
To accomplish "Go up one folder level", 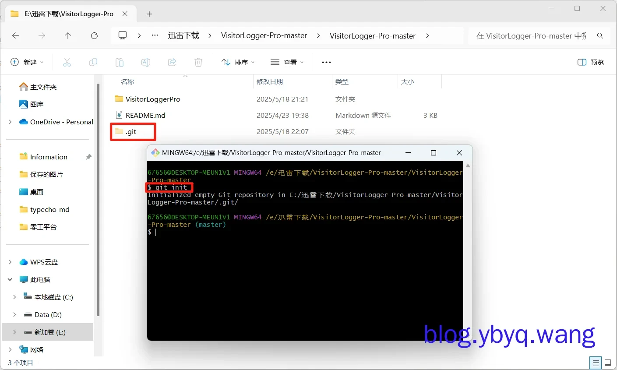I will tap(68, 36).
